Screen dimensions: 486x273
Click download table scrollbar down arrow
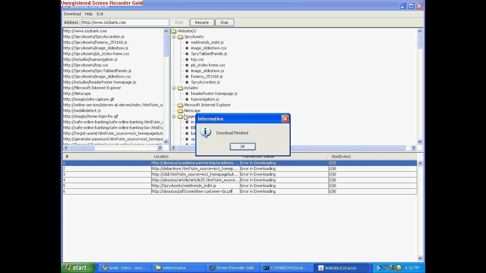tap(420, 259)
